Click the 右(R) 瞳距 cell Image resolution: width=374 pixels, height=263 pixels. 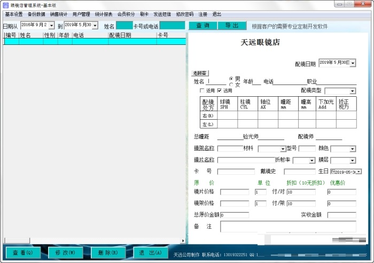point(288,115)
